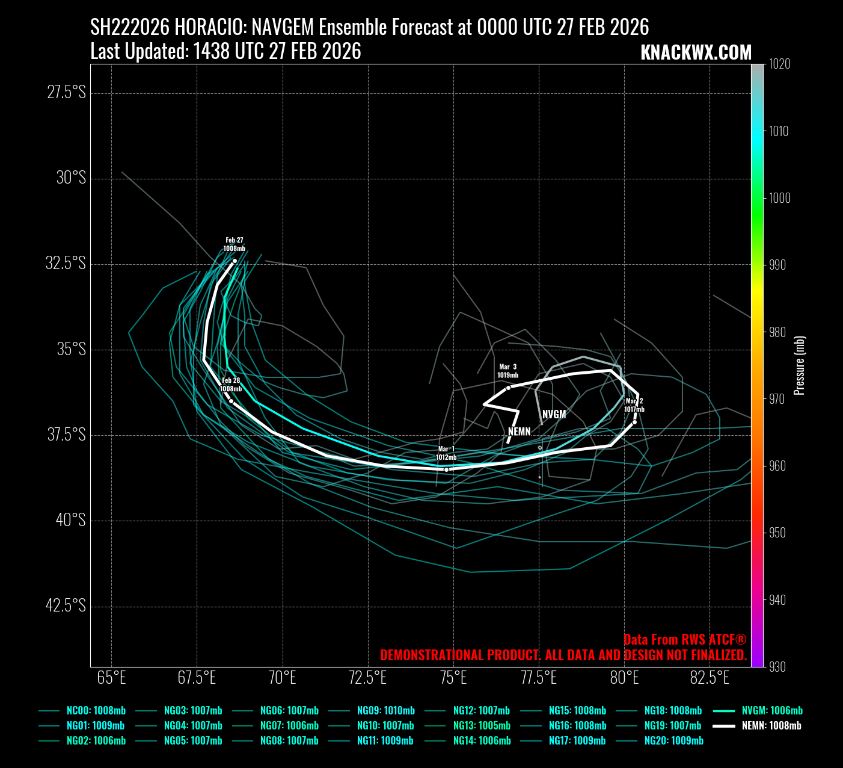
Task: Click the Feb 27 1008mb track start point
Action: tap(235, 261)
